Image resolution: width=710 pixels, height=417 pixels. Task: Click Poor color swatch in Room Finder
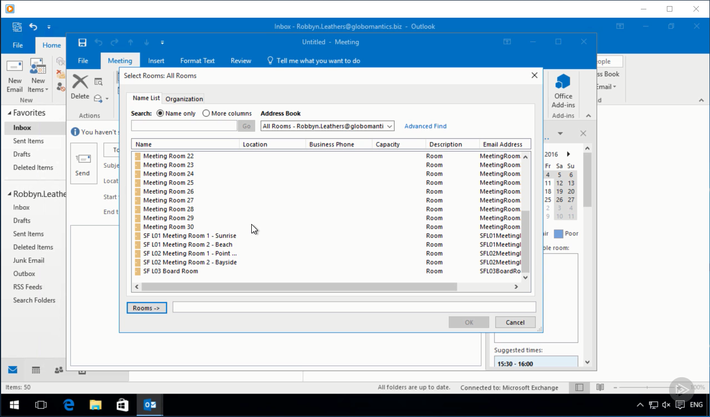559,233
